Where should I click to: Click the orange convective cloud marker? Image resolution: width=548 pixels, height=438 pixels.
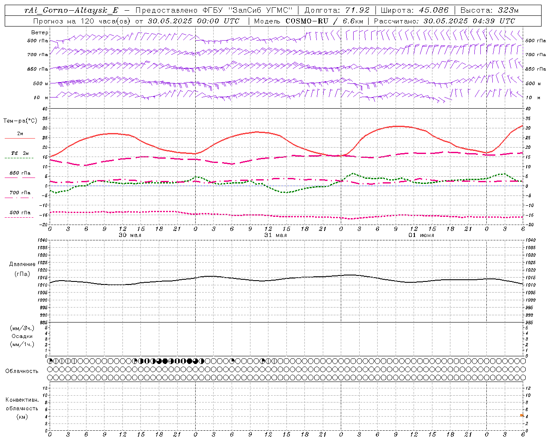522,415
